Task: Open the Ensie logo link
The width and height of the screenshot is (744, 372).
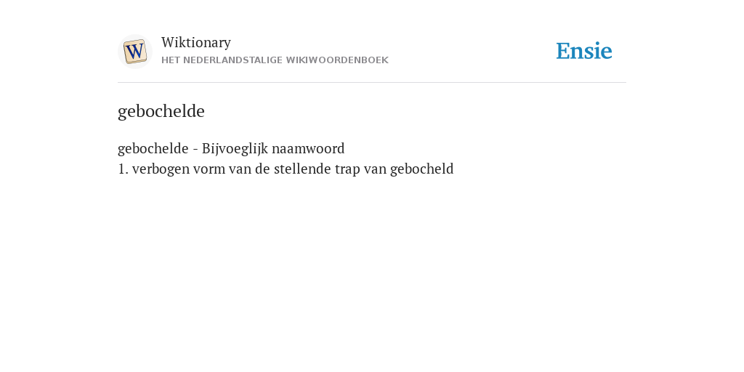Action: (x=584, y=51)
